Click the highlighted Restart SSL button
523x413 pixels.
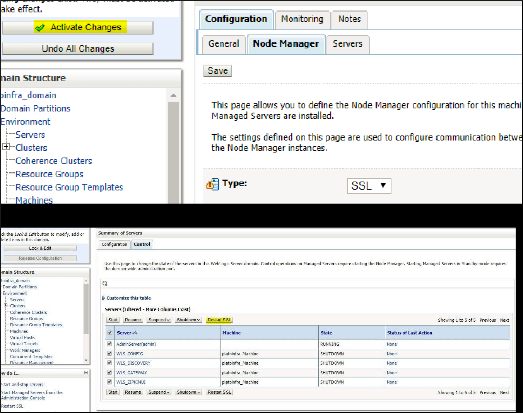pos(219,320)
